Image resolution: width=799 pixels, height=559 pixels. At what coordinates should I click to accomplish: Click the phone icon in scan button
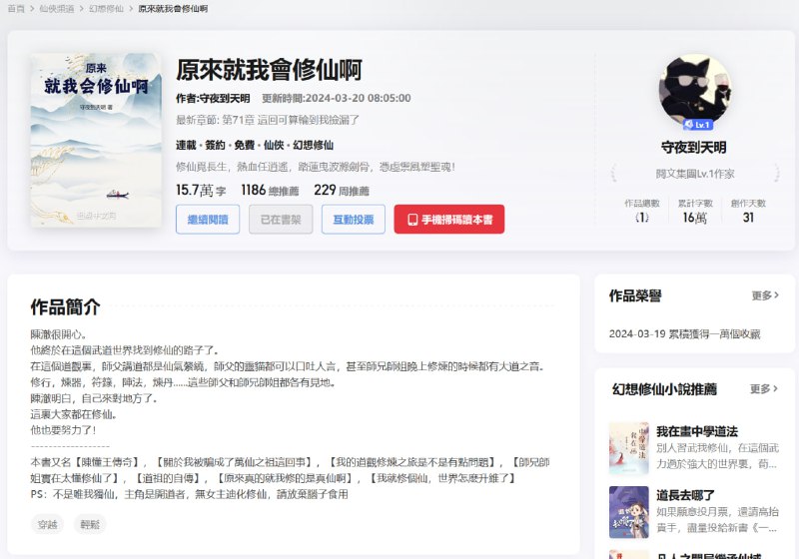[412, 220]
